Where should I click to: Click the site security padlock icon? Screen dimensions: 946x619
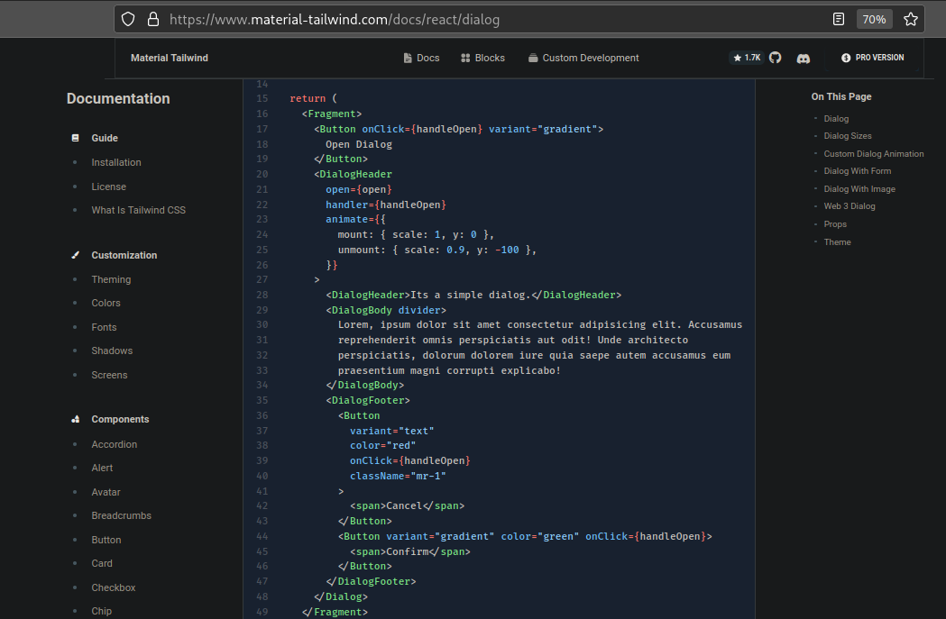coord(152,18)
